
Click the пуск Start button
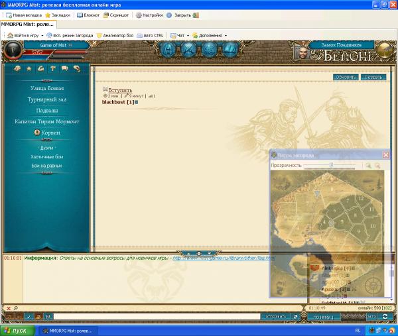coord(17,331)
